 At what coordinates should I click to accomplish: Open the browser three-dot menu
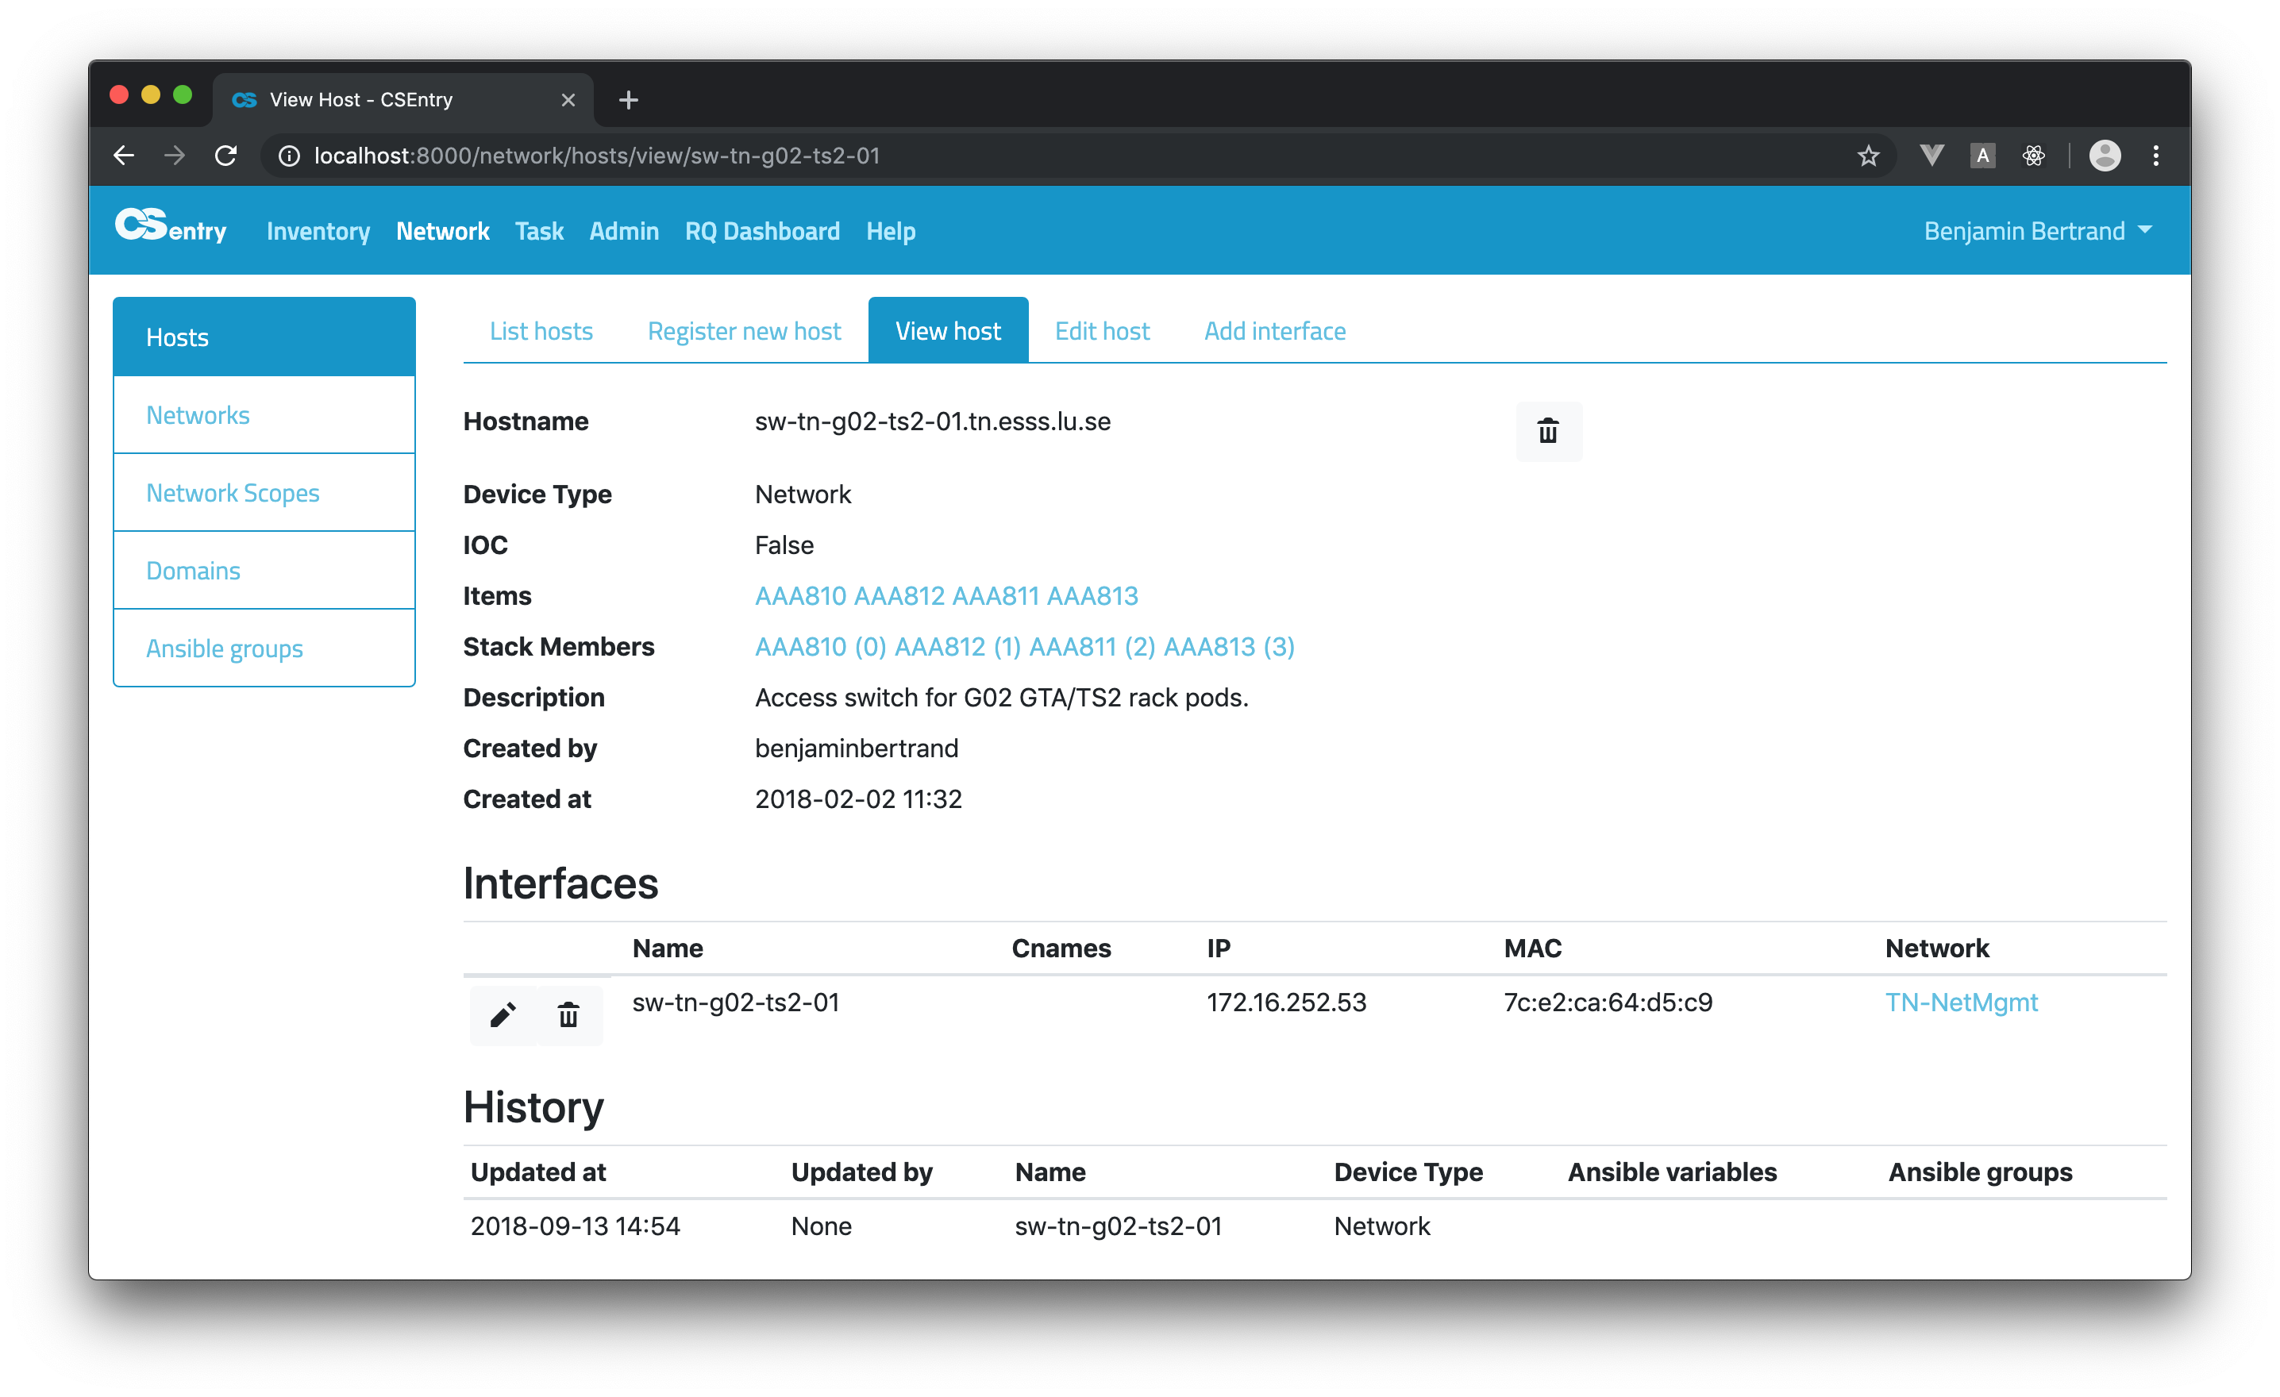click(2156, 156)
